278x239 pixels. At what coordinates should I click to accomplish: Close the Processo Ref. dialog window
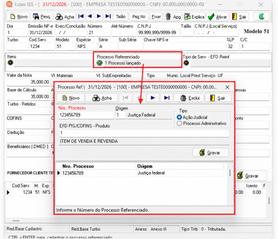tap(227, 87)
